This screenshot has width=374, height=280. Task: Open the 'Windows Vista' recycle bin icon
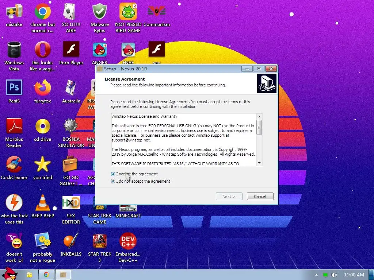coord(14,56)
